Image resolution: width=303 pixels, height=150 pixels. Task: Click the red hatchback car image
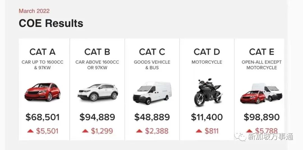click(43, 92)
